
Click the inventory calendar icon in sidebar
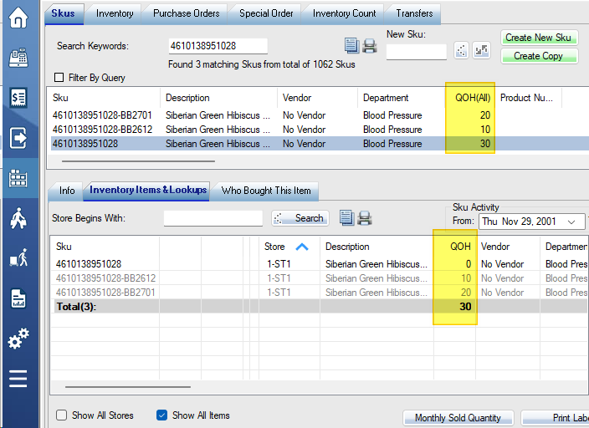pos(18,178)
